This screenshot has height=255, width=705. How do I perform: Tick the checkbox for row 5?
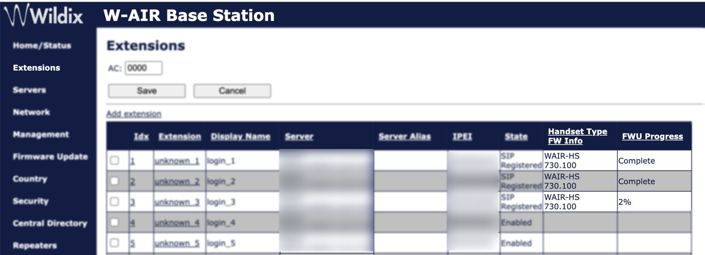click(x=115, y=243)
